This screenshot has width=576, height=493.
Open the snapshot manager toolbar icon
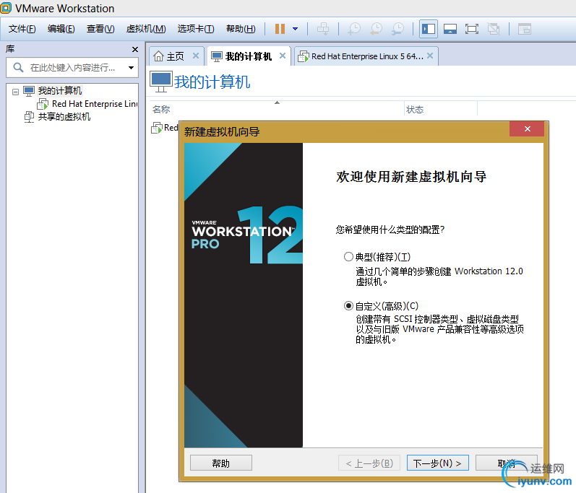(x=397, y=29)
